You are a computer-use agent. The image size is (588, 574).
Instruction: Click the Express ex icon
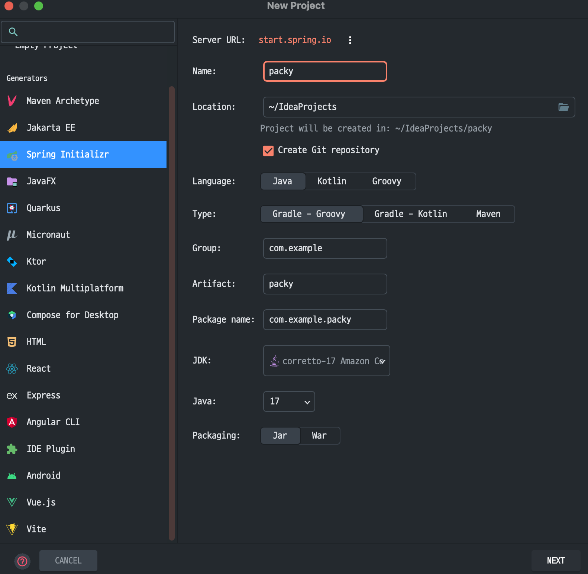click(12, 396)
